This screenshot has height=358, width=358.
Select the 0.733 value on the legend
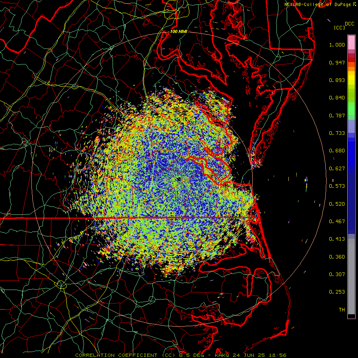[x=337, y=133]
